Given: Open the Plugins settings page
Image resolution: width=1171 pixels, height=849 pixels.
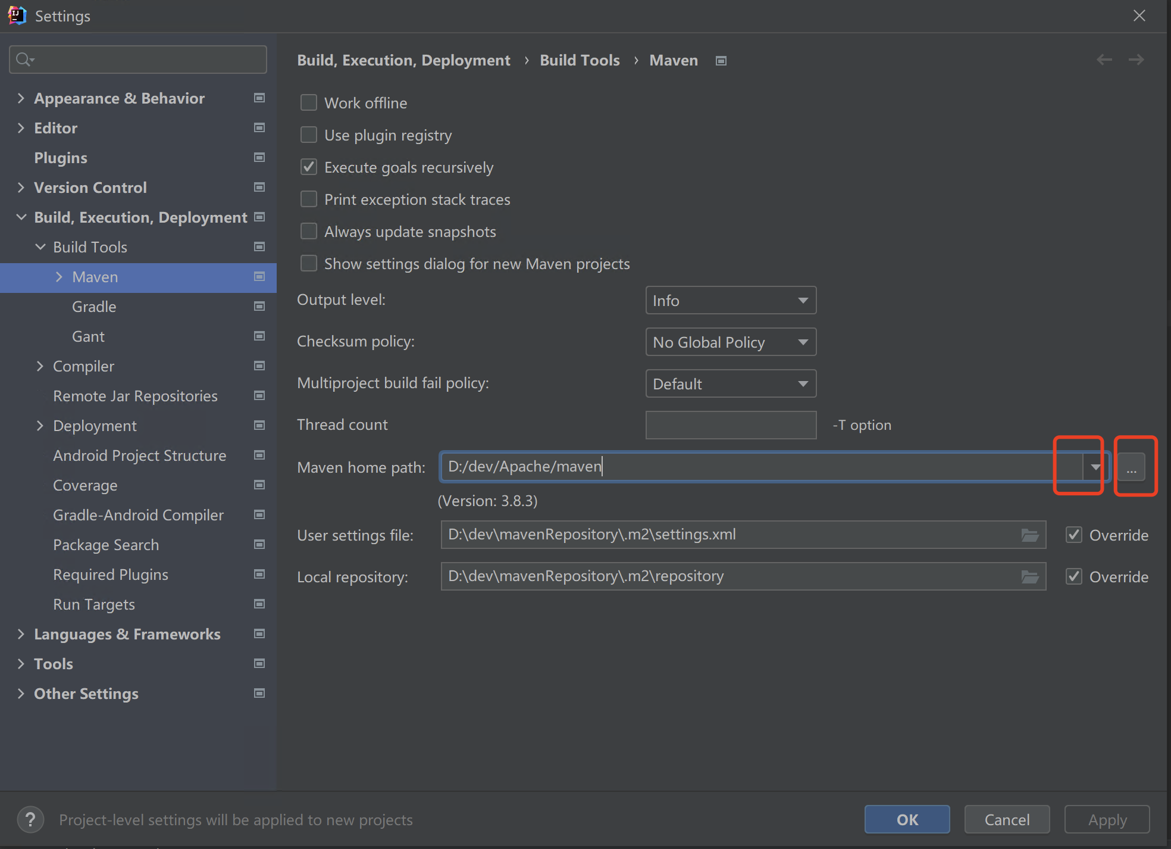Looking at the screenshot, I should coord(61,158).
